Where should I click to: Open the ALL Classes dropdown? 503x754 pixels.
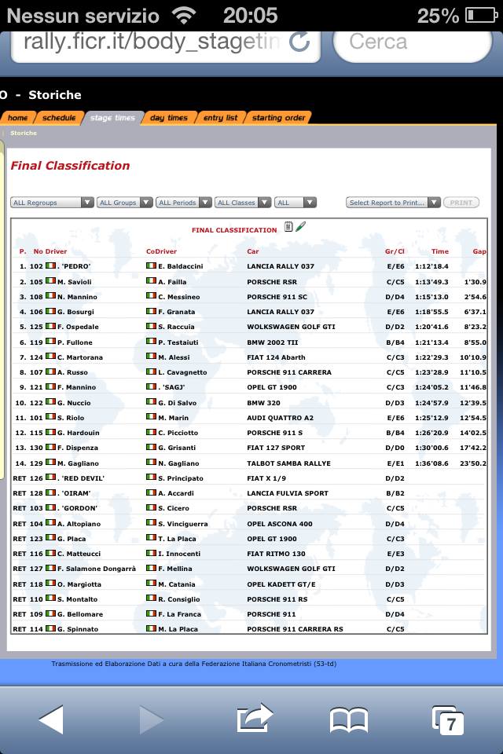(x=243, y=203)
